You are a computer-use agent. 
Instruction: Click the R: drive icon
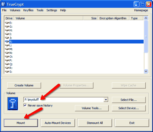pos(7,68)
